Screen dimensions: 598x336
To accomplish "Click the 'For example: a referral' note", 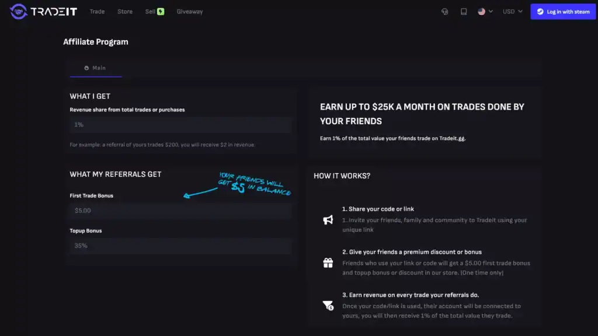I will [x=162, y=145].
